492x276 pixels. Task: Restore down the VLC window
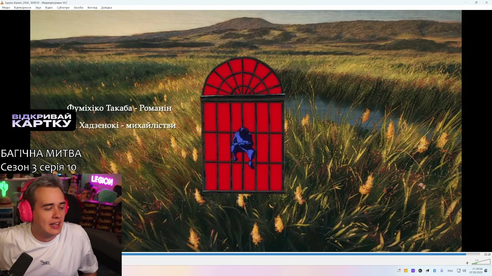click(476, 2)
